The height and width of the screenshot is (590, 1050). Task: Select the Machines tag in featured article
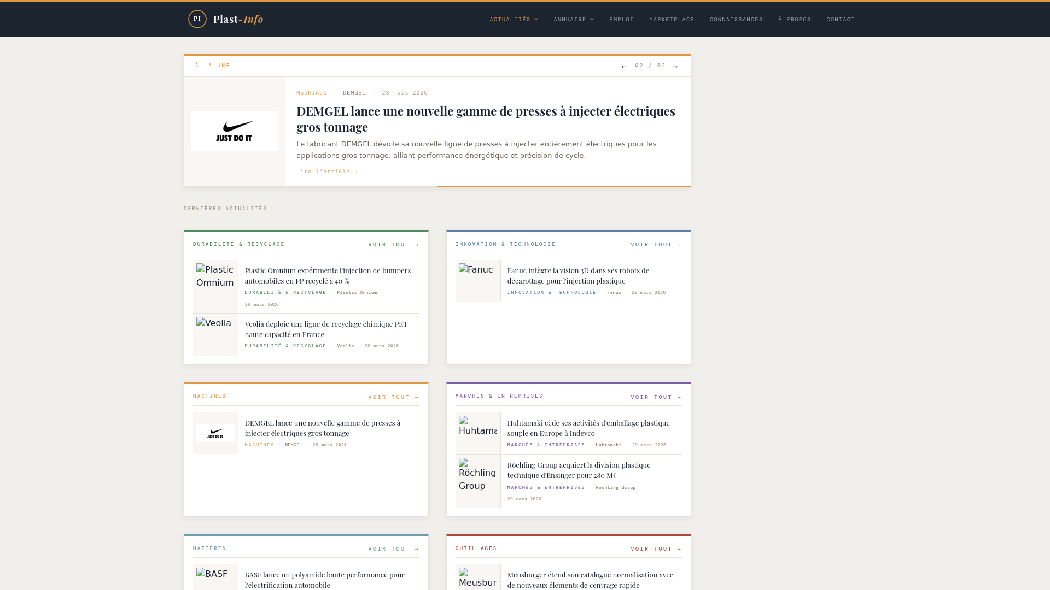pyautogui.click(x=312, y=93)
